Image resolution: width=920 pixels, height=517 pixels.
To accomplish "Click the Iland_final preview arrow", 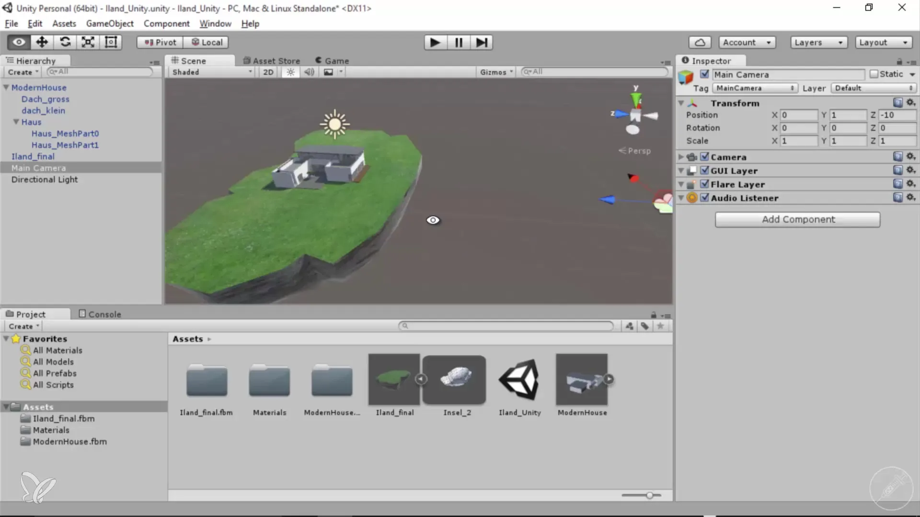I will (421, 379).
